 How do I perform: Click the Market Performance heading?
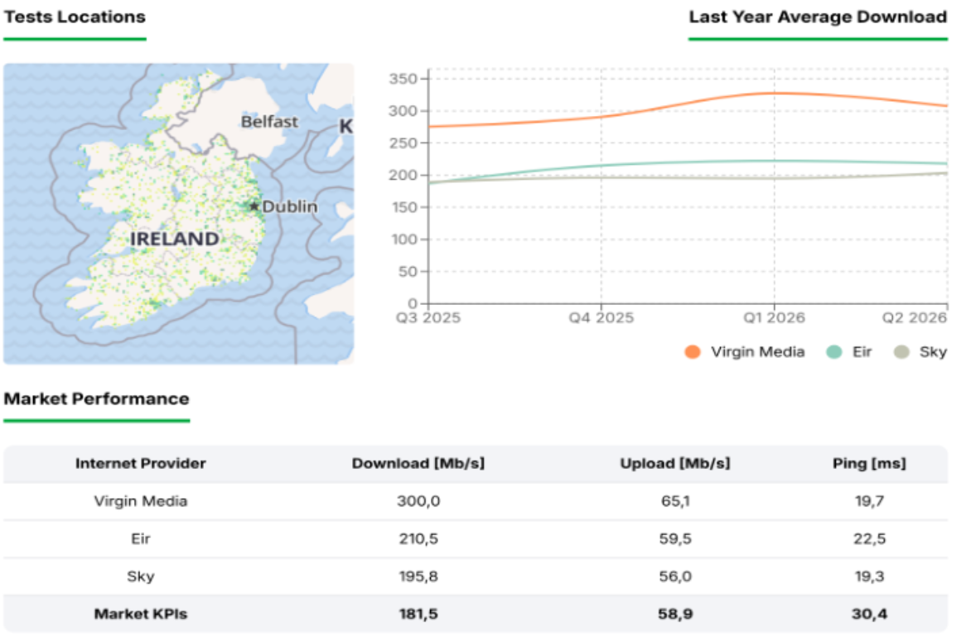tap(97, 399)
